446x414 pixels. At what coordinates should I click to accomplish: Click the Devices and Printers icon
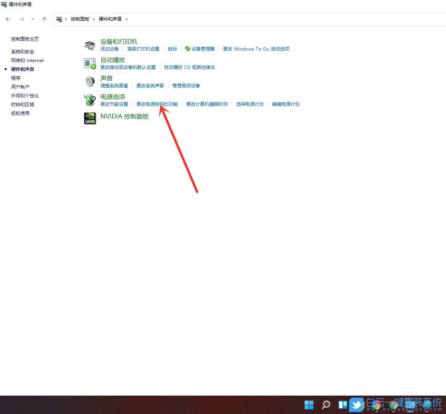[x=90, y=46]
